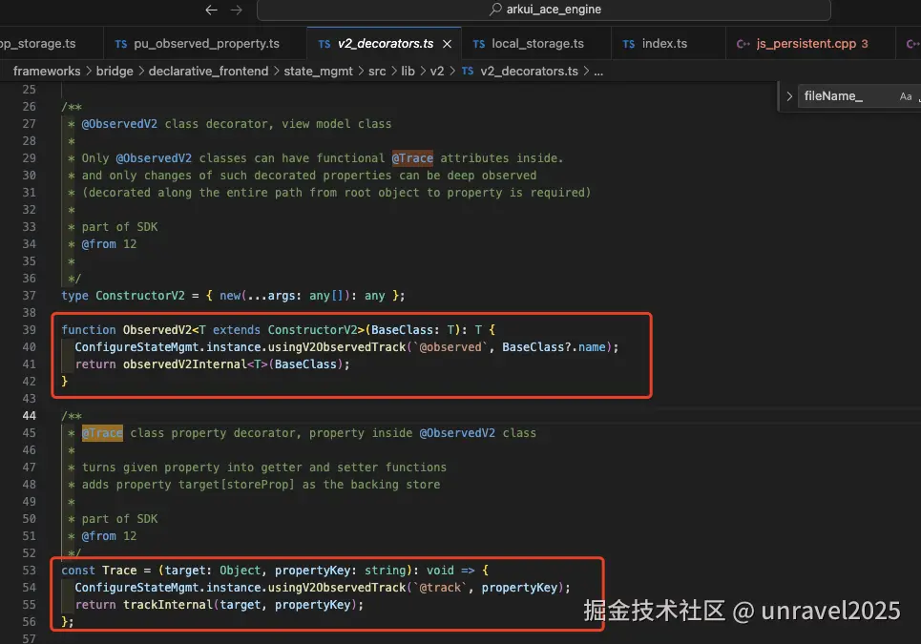The image size is (921, 644).
Task: Click highlighted '@Trace' on line 29
Action: 412,158
